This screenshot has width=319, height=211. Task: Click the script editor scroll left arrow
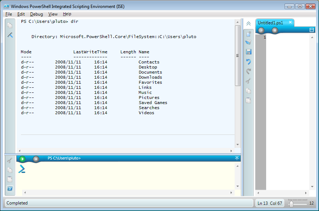tap(258, 193)
